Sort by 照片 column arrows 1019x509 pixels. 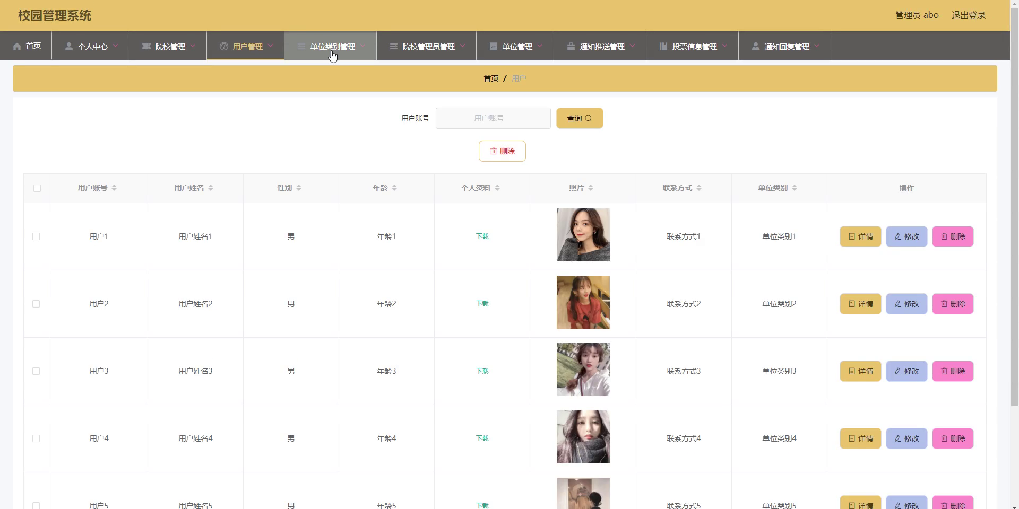pos(591,188)
